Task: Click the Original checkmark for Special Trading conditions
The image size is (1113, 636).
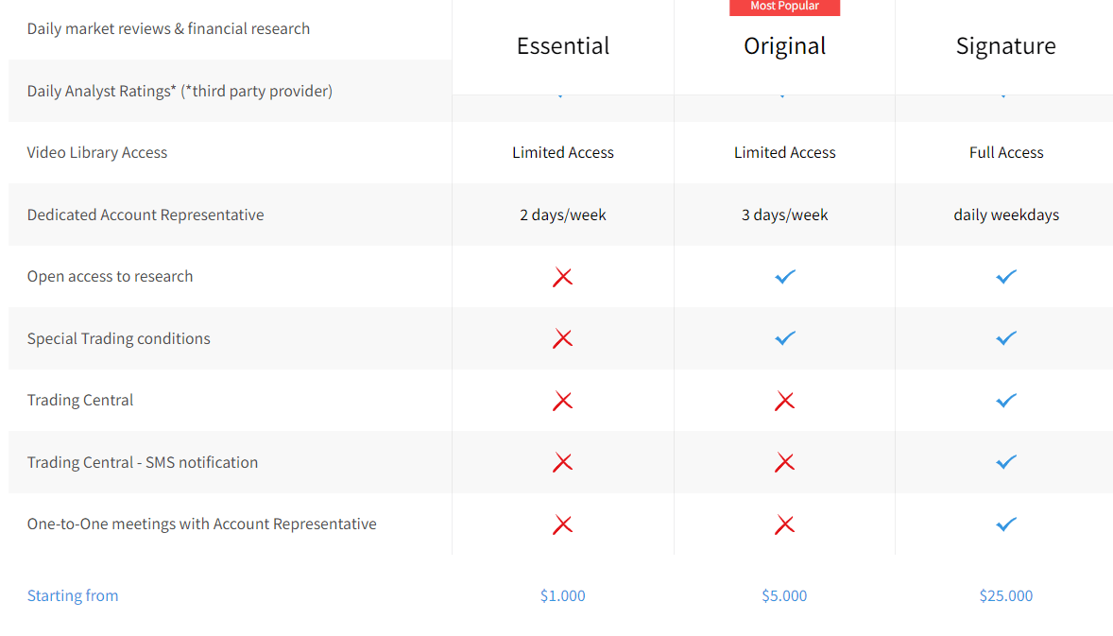Action: click(x=784, y=338)
